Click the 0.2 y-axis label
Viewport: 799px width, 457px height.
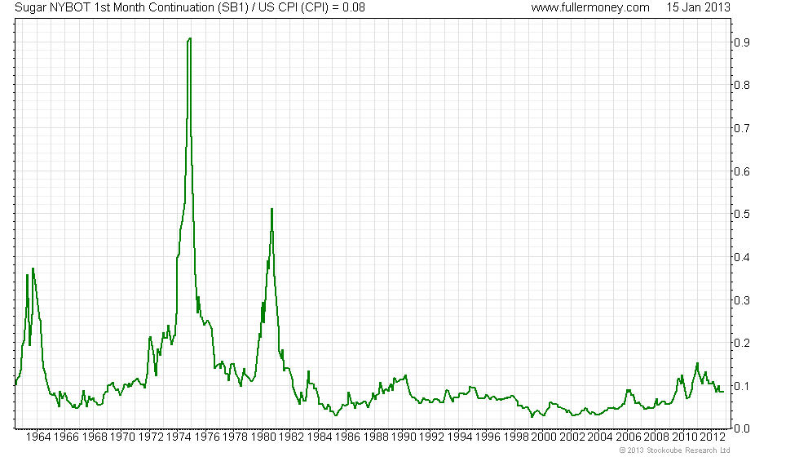(x=742, y=344)
